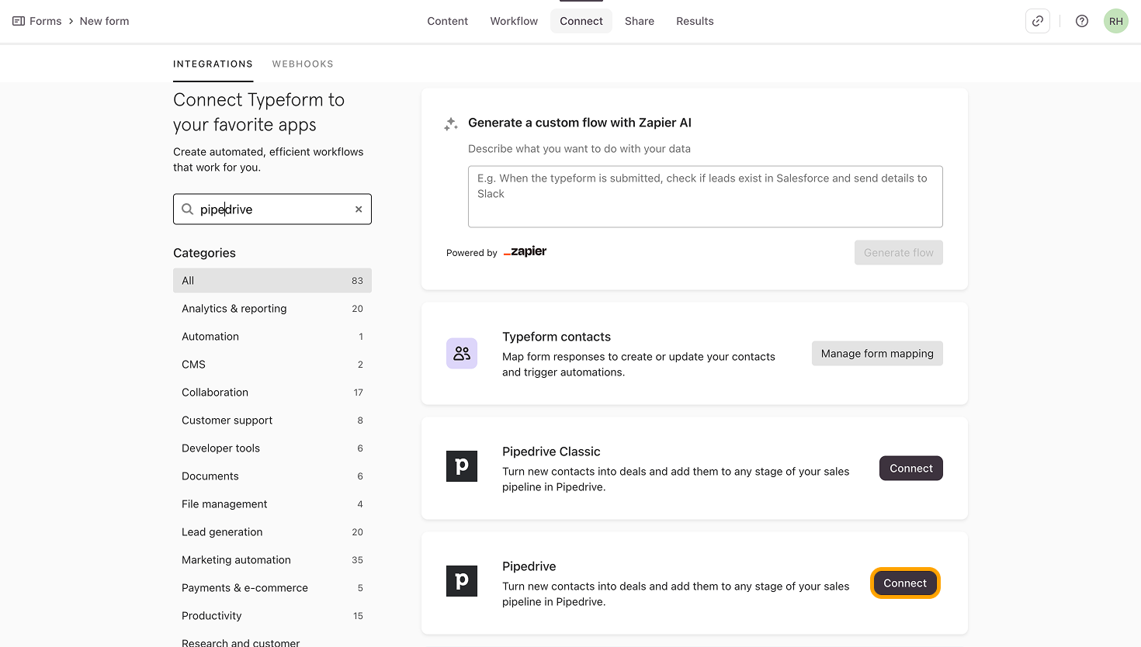Click the 'Categories' heading
This screenshot has width=1141, height=647.
[204, 253]
